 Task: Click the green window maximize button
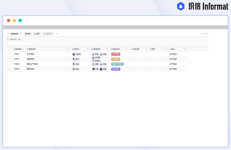(x=20, y=20)
